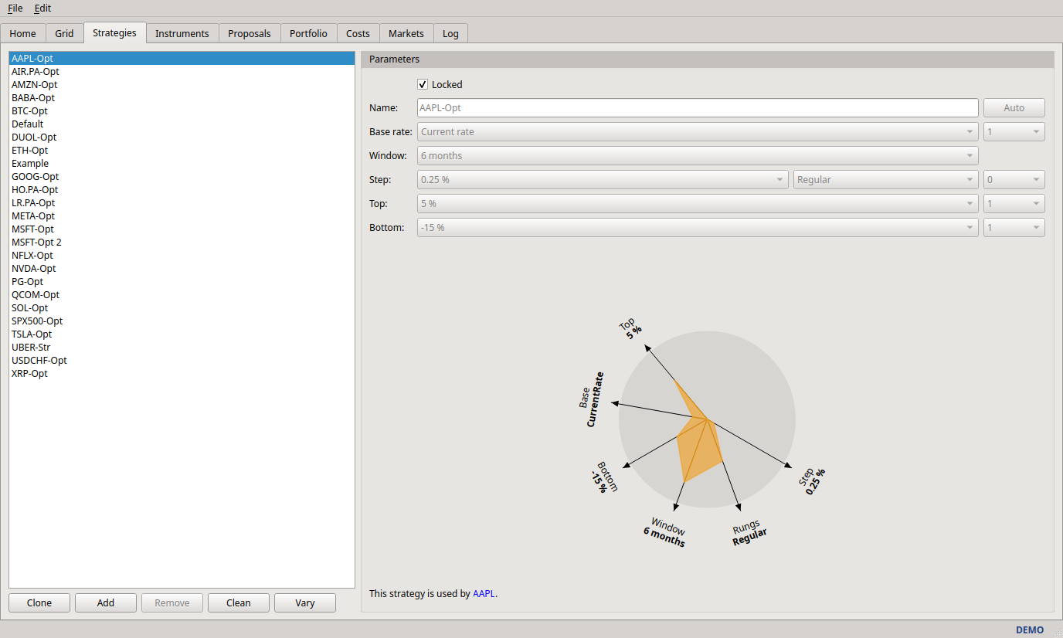Switch to the Home tab
Screen dimensions: 1063x638
pos(22,33)
